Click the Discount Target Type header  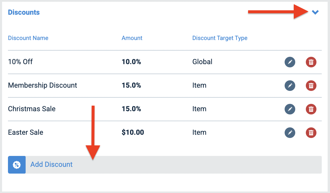point(220,38)
